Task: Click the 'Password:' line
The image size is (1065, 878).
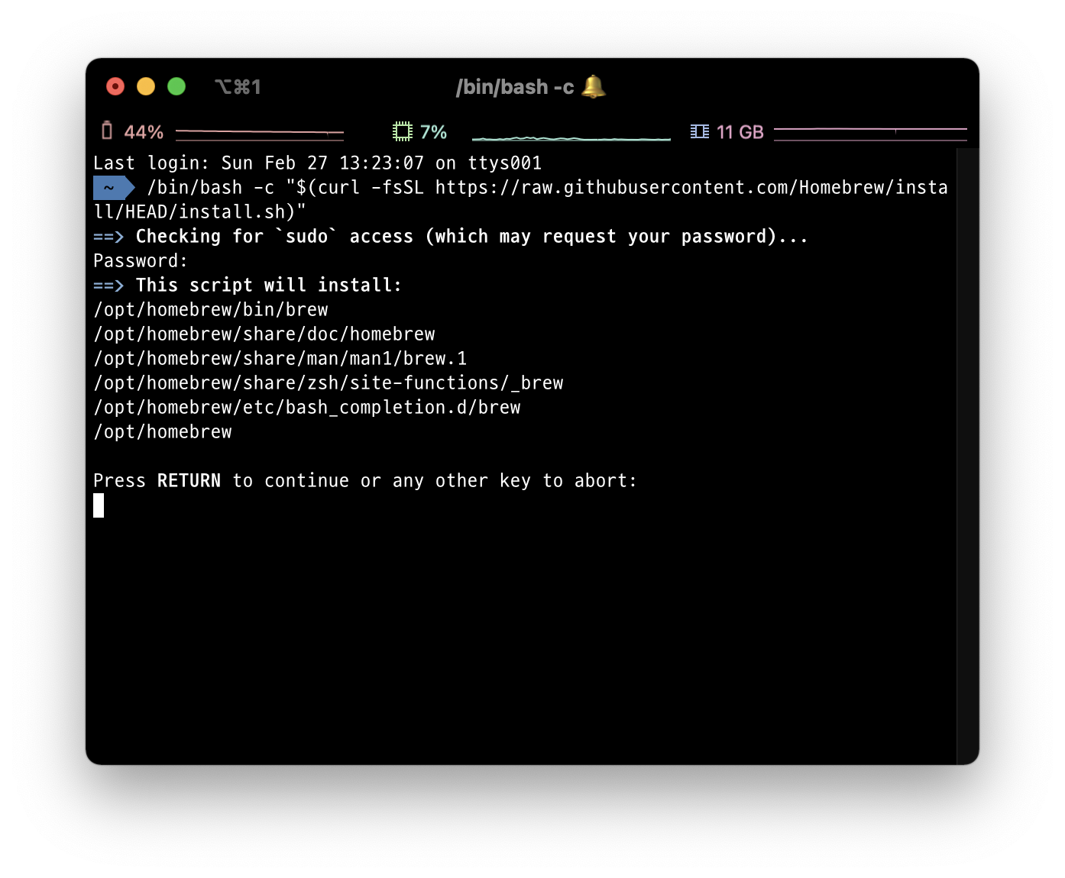Action: tap(141, 260)
